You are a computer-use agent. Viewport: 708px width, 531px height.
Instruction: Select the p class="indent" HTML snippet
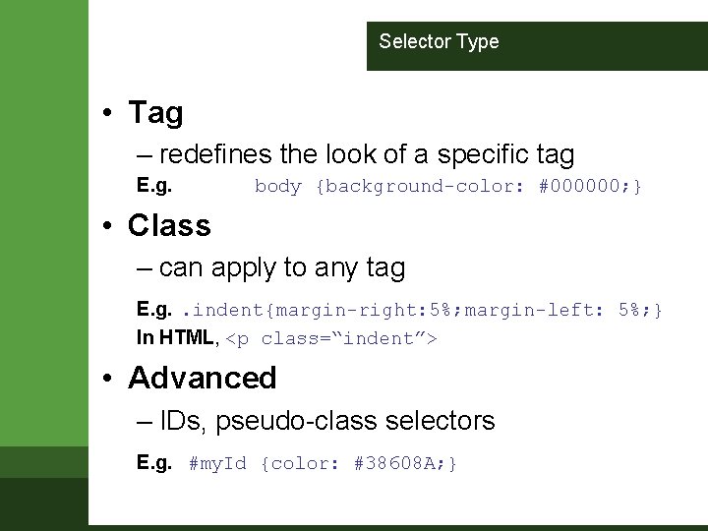[x=332, y=338]
